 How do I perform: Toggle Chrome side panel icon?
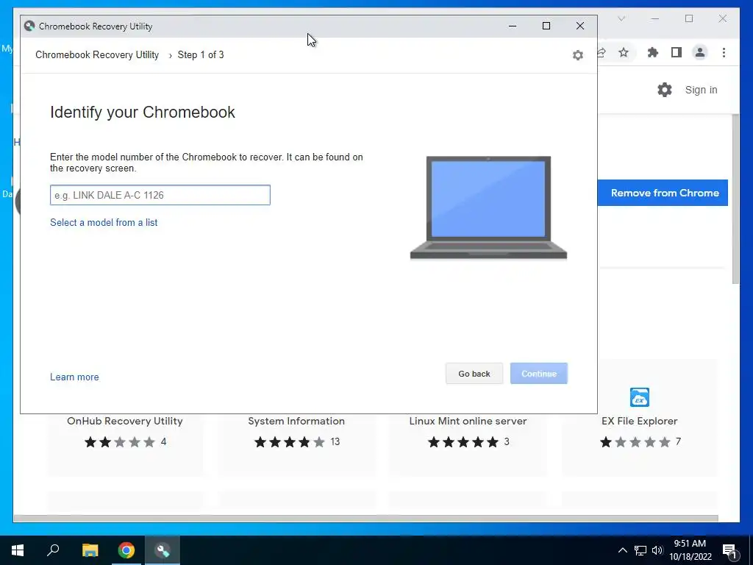677,52
